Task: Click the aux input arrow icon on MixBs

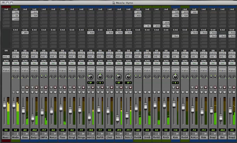Action: (x=17, y=134)
